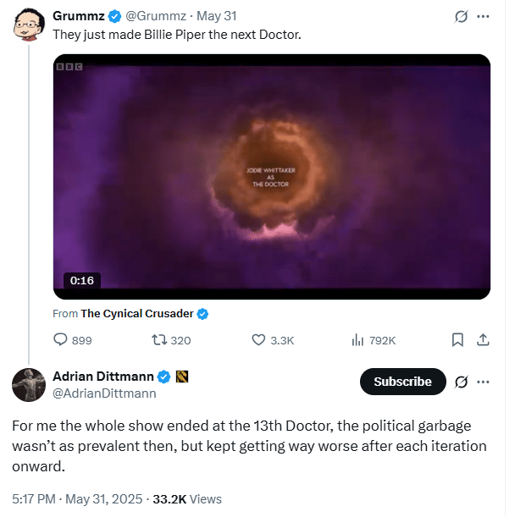
Task: Subscribe to Adrian Dittmann
Action: tap(402, 382)
